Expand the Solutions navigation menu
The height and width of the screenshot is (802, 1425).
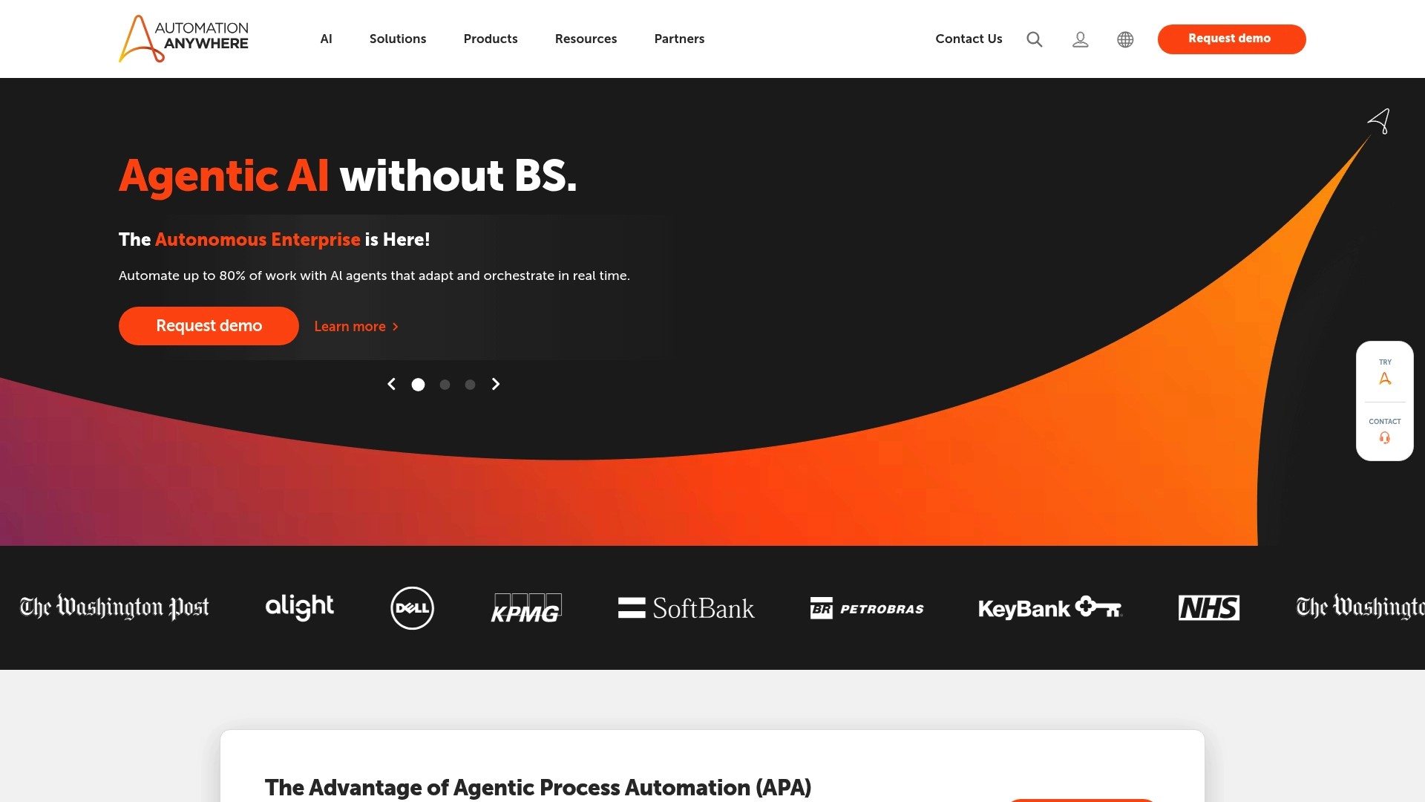(x=398, y=39)
